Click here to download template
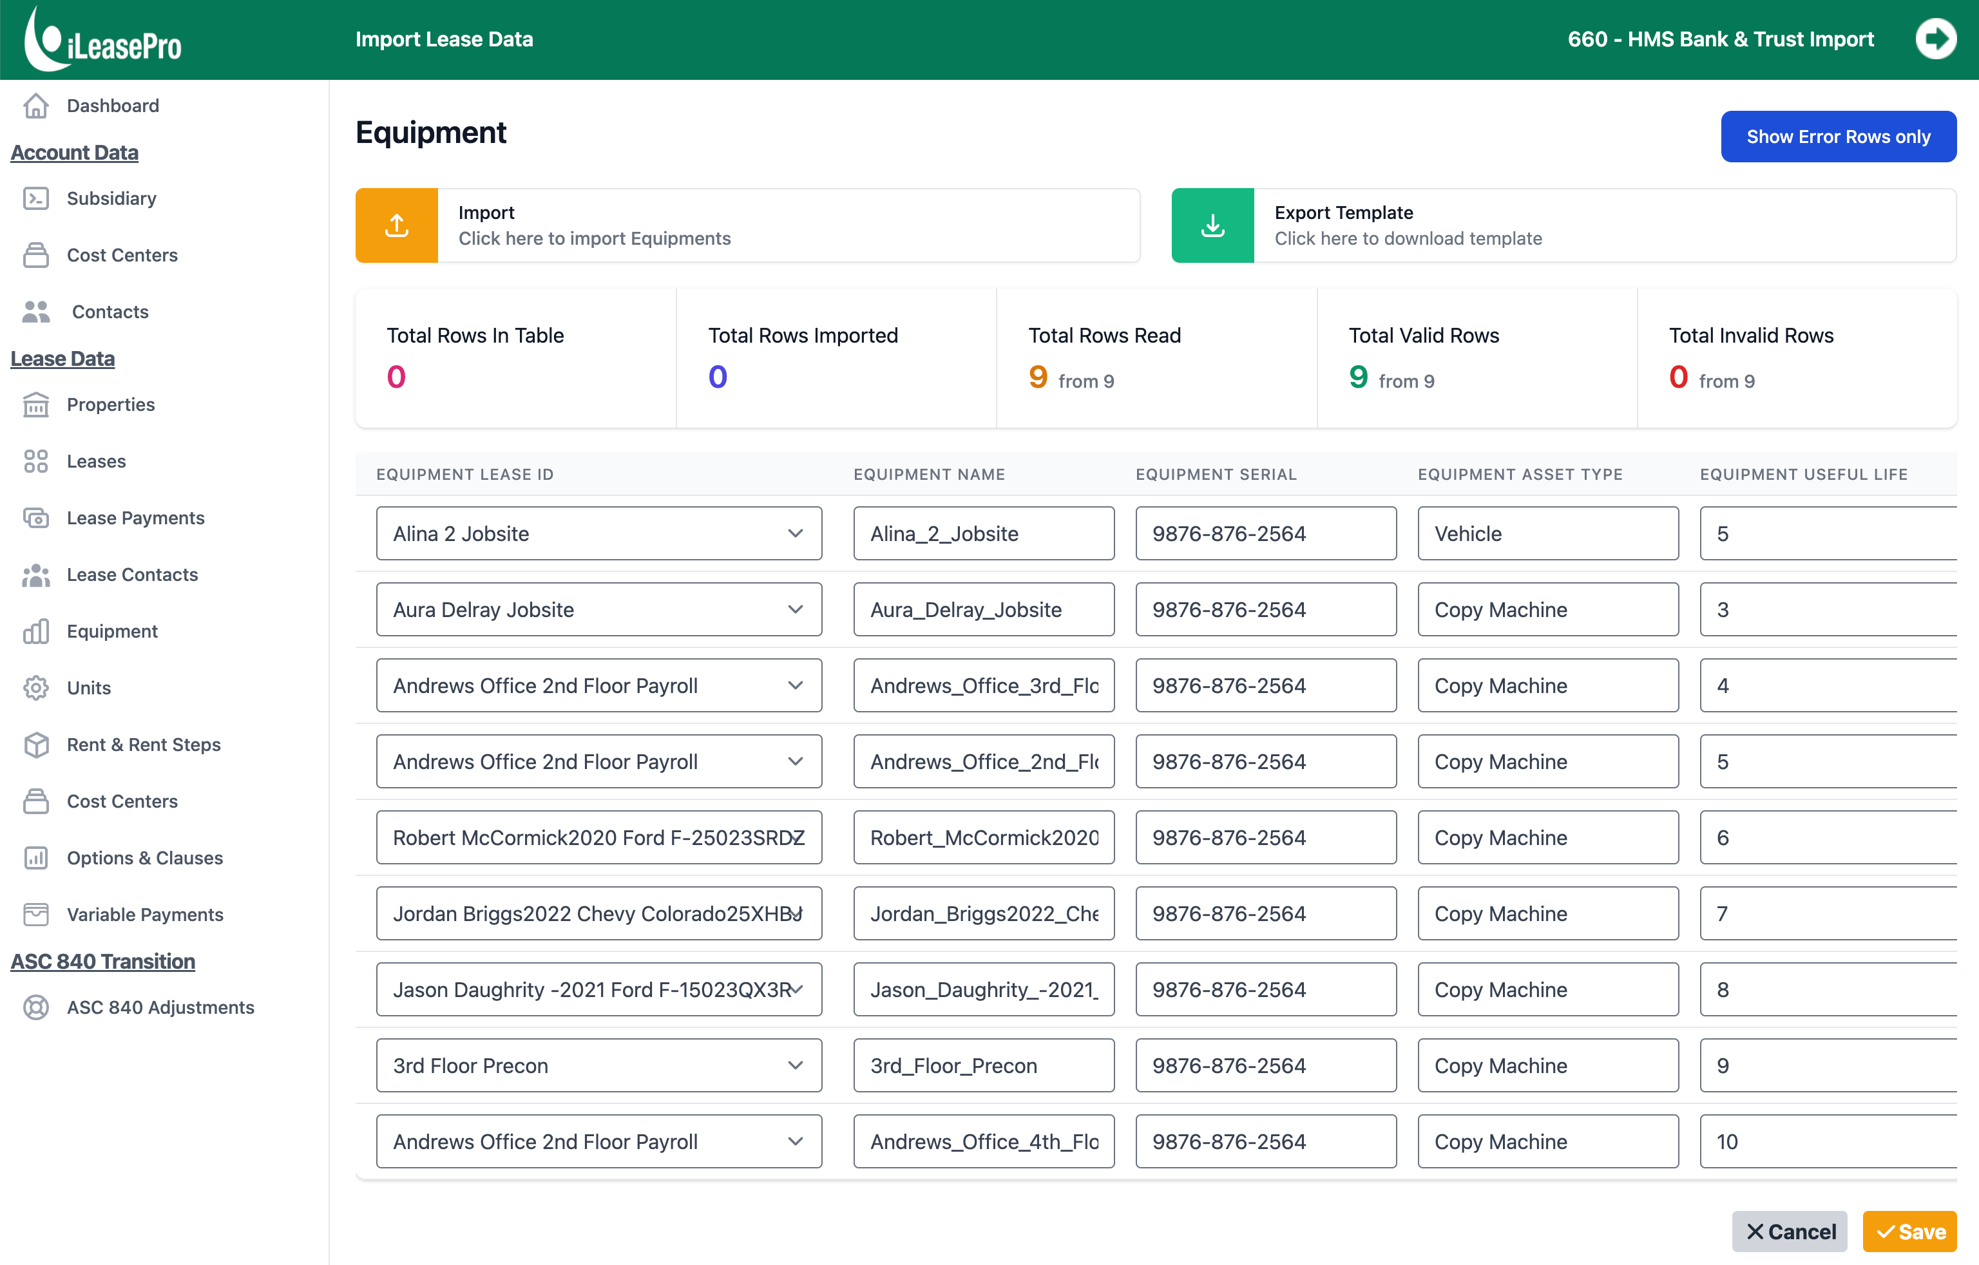 (1408, 238)
